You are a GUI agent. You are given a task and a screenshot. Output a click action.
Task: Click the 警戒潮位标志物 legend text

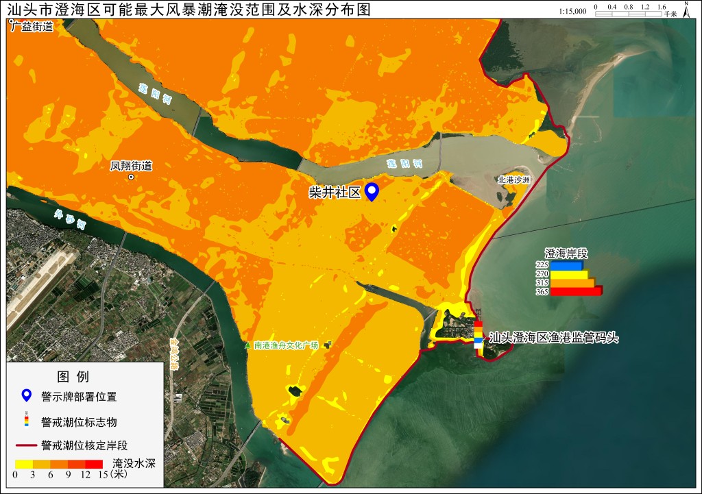[x=79, y=422]
